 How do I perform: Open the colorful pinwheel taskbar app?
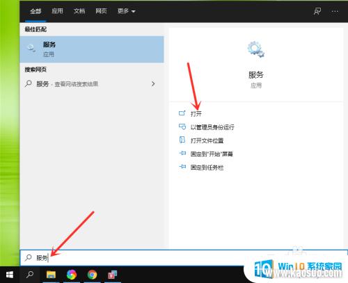tap(72, 275)
